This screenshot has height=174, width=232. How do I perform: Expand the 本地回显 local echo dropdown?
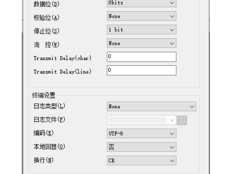141,147
